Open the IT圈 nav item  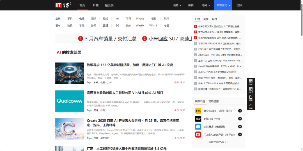point(96,5)
